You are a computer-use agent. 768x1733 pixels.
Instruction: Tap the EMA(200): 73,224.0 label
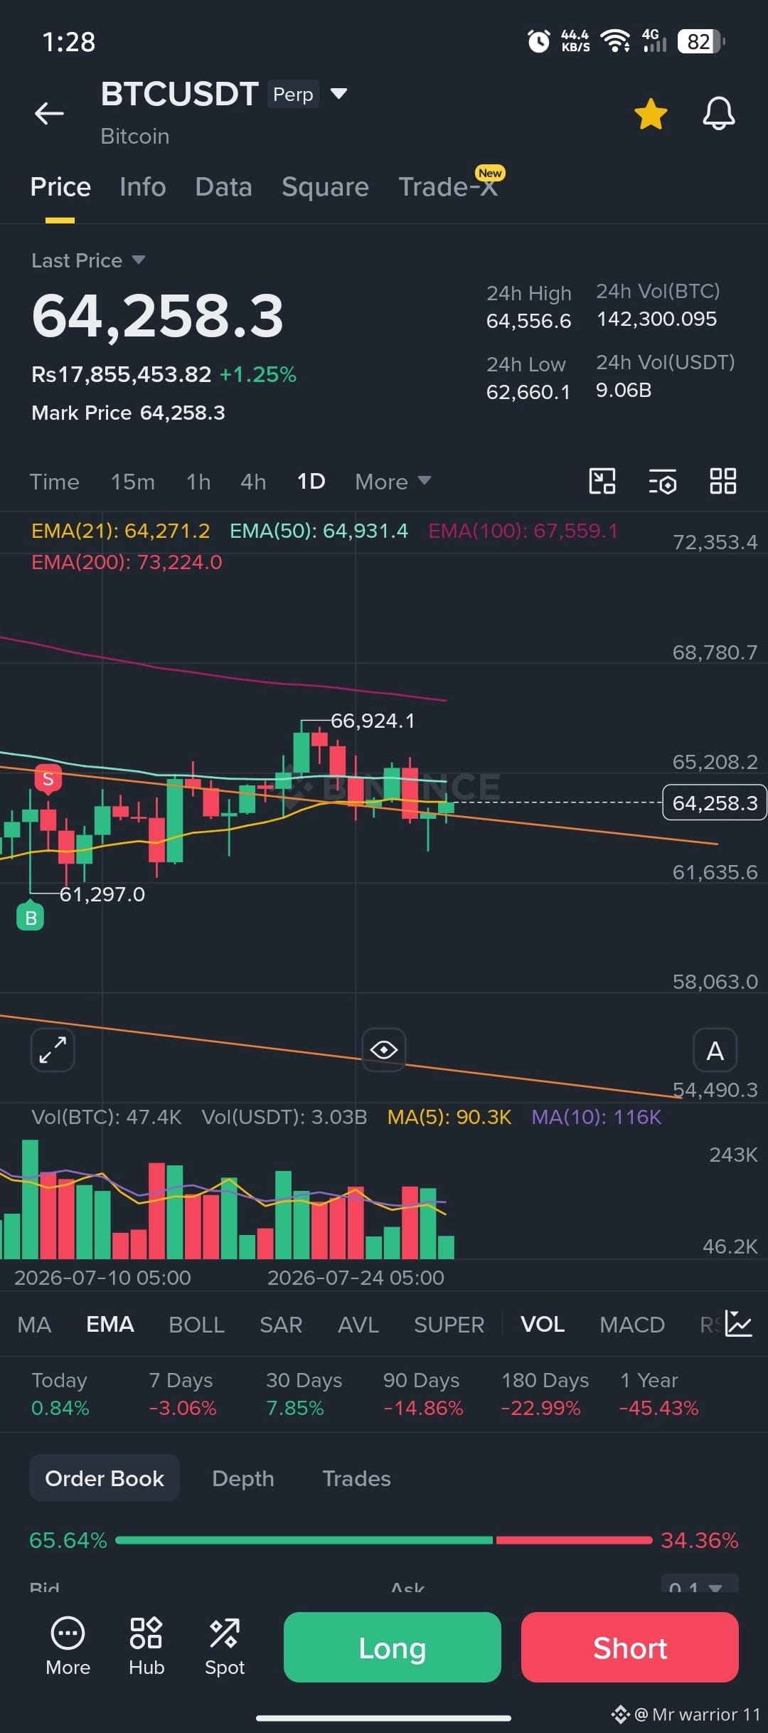click(x=127, y=562)
